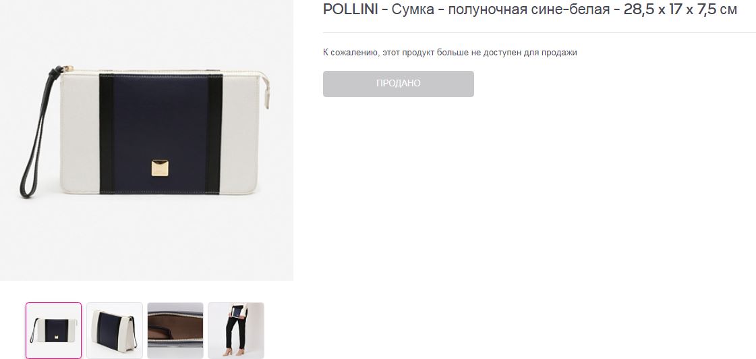This screenshot has width=756, height=359.
Task: Open the bag interior lining thumbnail
Action: 175,331
